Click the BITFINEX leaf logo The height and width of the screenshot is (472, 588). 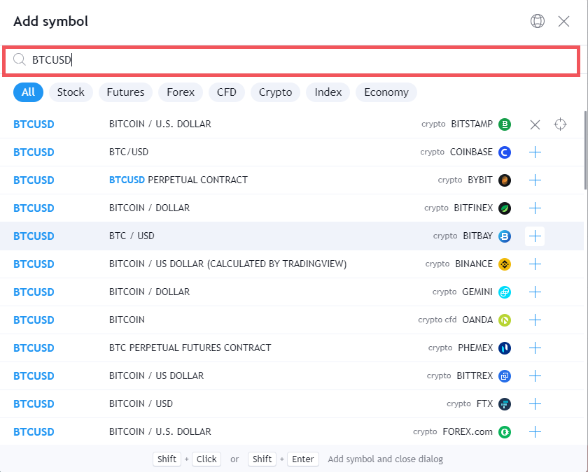point(505,208)
